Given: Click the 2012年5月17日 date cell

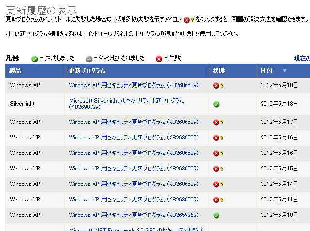Looking at the screenshot, I should [x=279, y=122].
